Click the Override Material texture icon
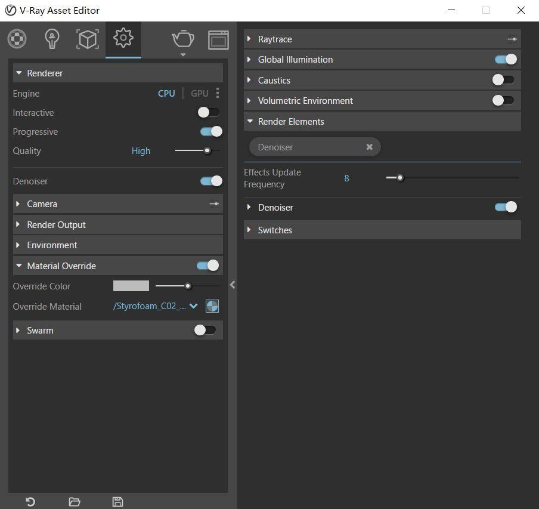This screenshot has width=539, height=509. [x=212, y=306]
